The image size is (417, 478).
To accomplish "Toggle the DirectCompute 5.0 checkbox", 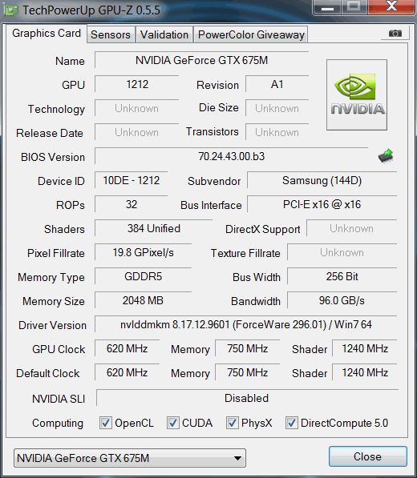I will pyautogui.click(x=292, y=423).
